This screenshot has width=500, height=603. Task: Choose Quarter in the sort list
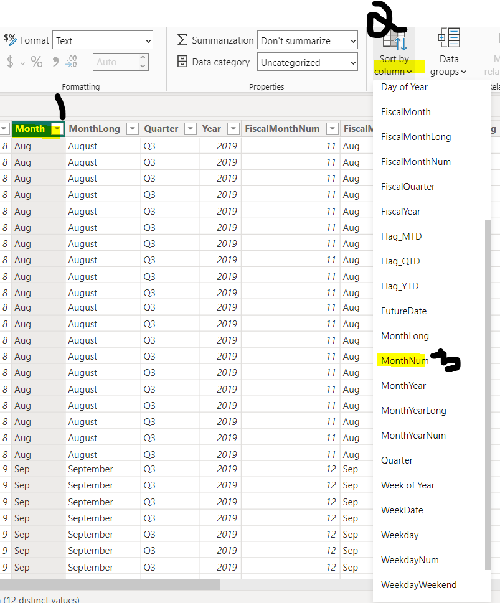[397, 460]
